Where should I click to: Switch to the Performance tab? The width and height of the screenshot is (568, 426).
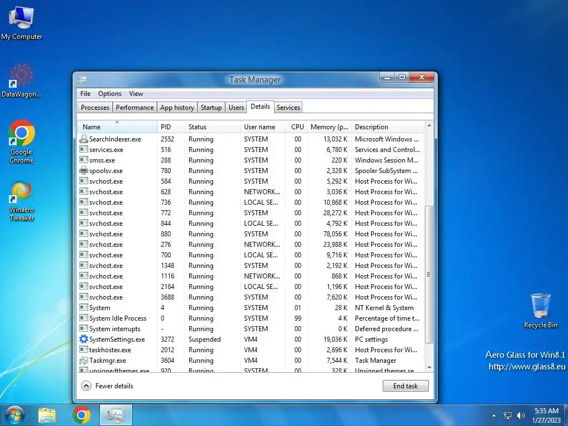[135, 107]
